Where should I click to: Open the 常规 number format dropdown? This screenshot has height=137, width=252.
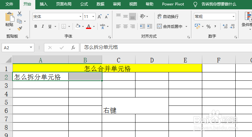tap(233, 17)
